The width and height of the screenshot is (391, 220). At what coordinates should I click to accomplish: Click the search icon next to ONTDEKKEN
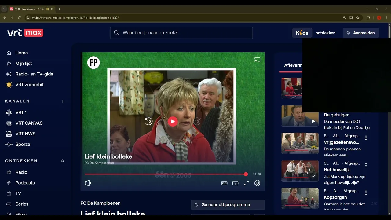63,161
